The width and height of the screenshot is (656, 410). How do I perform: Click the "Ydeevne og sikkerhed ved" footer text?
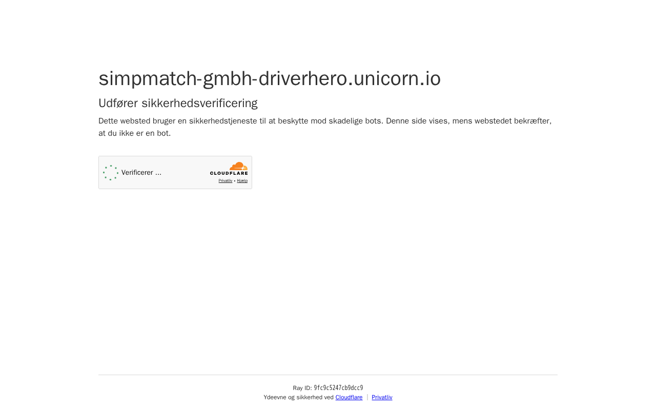[x=298, y=397]
